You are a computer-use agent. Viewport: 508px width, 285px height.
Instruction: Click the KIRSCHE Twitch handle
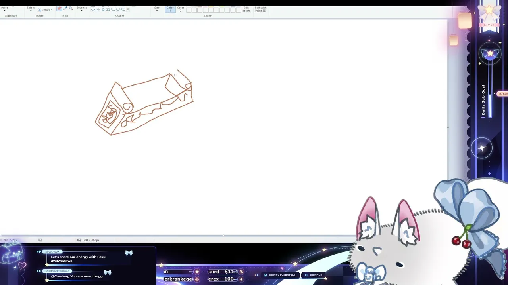click(x=316, y=275)
